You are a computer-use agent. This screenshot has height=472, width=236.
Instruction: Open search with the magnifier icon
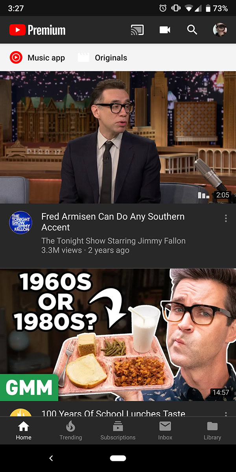[x=192, y=30]
